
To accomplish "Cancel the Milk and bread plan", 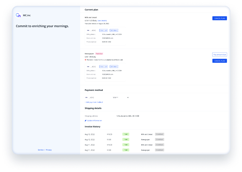I will point(219,18).
